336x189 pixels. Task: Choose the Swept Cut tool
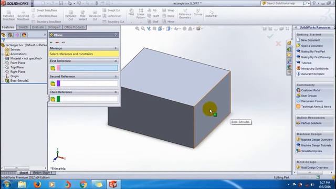(x=111, y=10)
